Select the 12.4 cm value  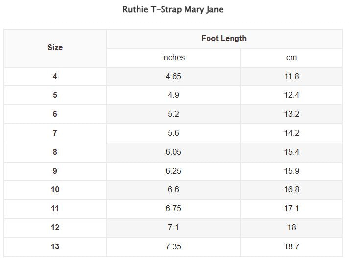coord(291,95)
